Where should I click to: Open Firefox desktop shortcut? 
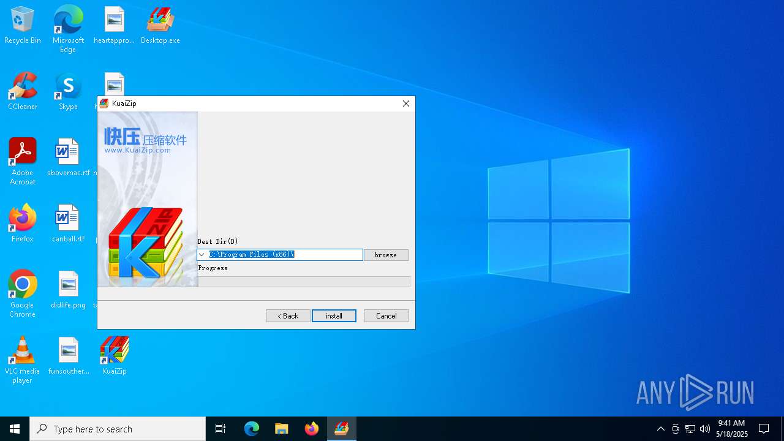tap(23, 224)
